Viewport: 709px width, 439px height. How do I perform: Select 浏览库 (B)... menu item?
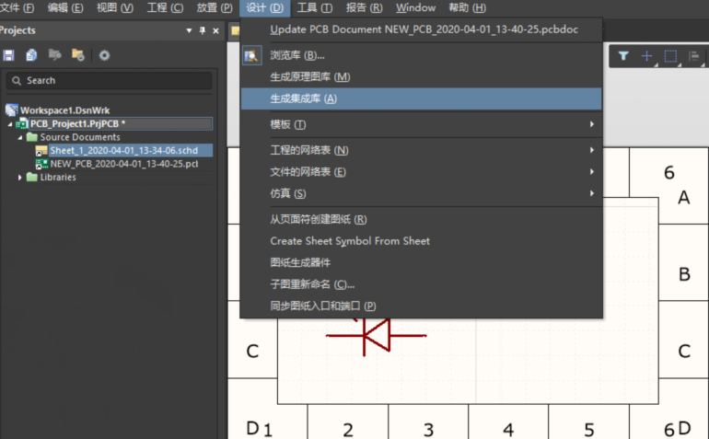coord(422,55)
